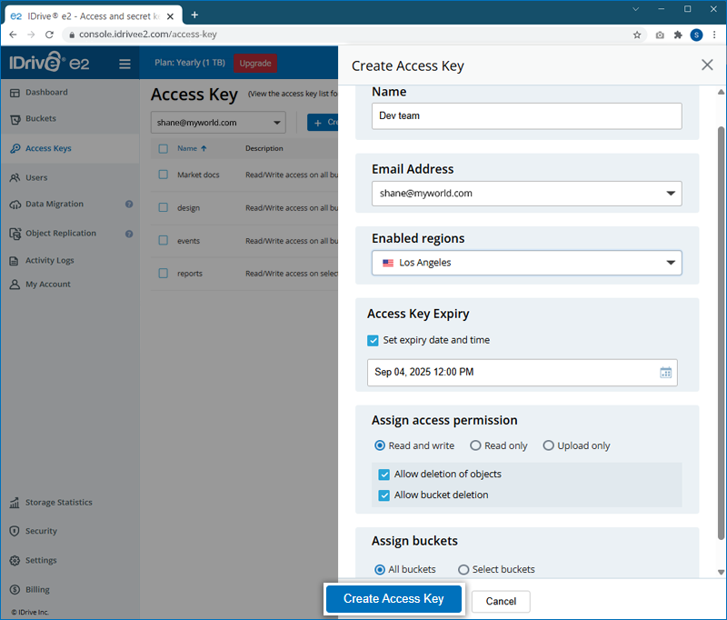Viewport: 727px width, 620px height.
Task: Go to Buckets in the sidebar
Action: (x=40, y=119)
